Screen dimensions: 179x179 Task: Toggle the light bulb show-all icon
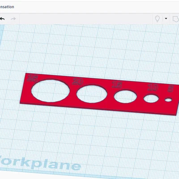157,19
